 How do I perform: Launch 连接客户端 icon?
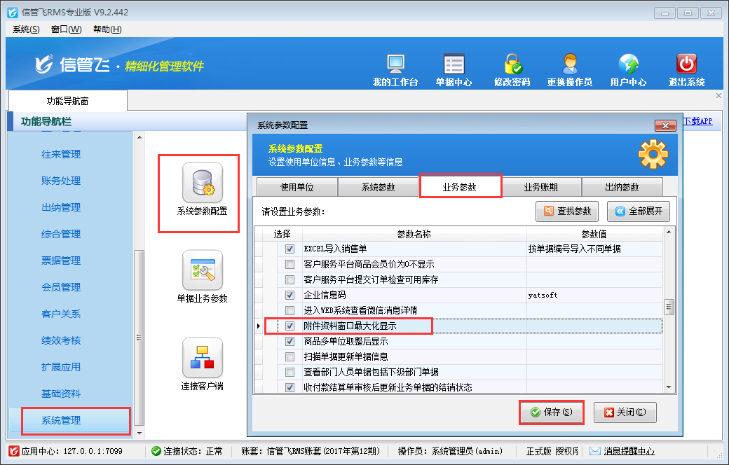click(x=202, y=358)
